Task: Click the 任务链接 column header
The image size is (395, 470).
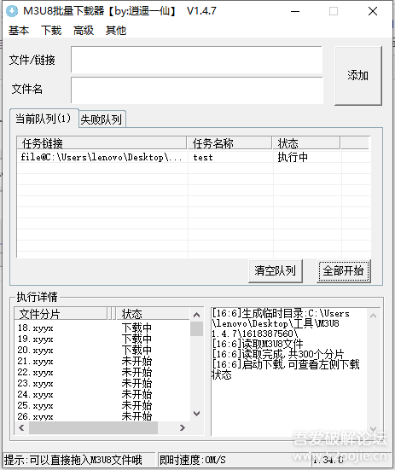Action: (x=102, y=143)
